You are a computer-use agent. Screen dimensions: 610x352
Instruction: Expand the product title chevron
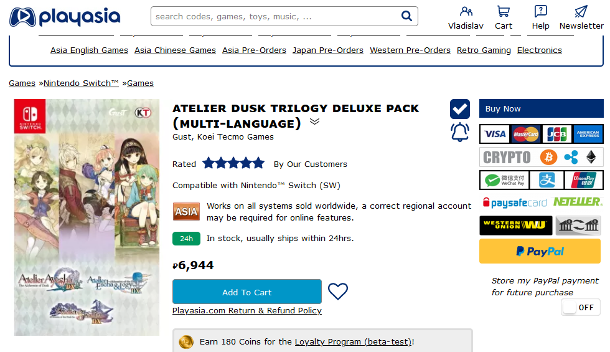314,121
